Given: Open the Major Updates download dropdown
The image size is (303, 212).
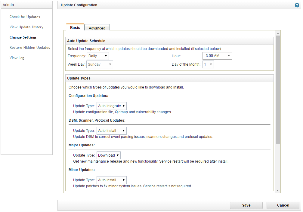Looking at the screenshot, I should coord(108,155).
